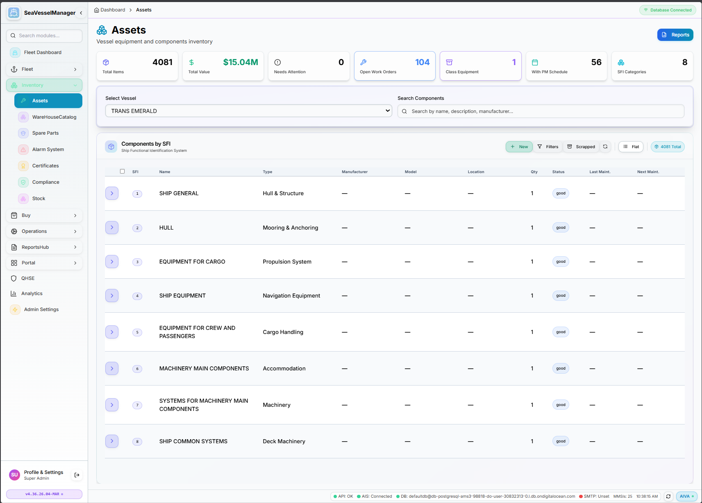The width and height of the screenshot is (702, 503).
Task: Click the Certificates key icon
Action: click(23, 166)
